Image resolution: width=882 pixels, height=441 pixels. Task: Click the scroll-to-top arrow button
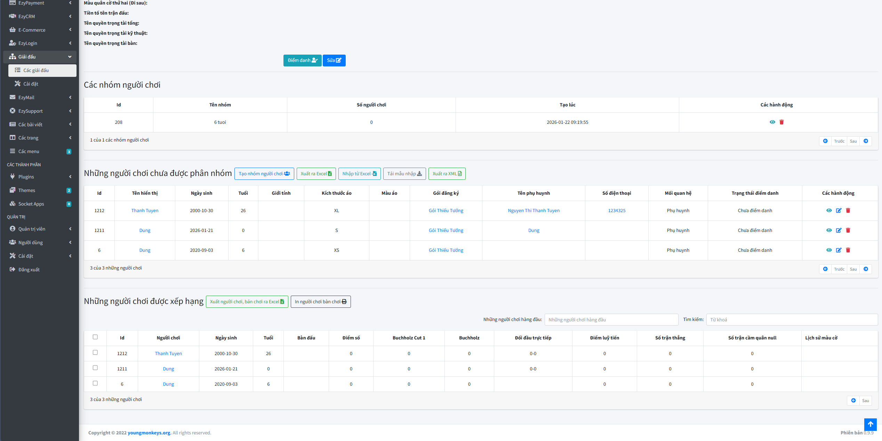pos(870,424)
